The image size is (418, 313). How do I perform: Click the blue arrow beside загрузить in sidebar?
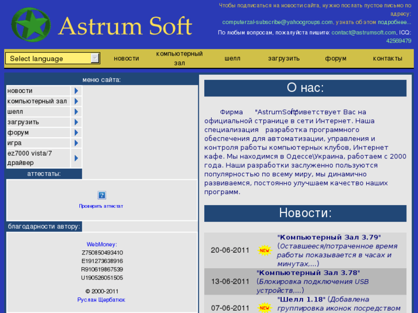pyautogui.click(x=76, y=122)
